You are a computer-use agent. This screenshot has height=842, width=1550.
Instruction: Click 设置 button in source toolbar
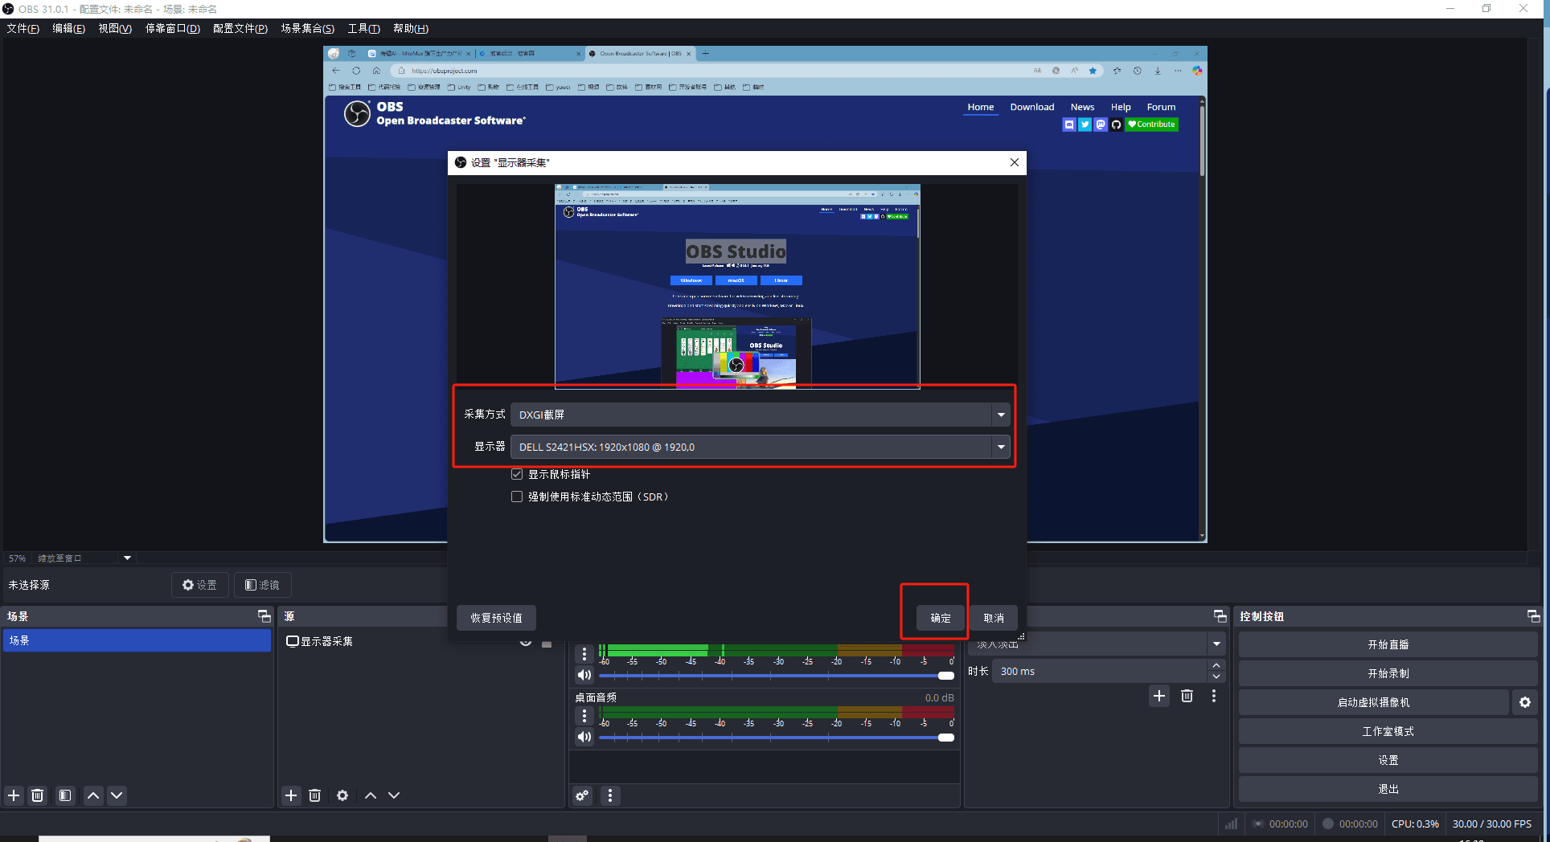click(x=199, y=585)
